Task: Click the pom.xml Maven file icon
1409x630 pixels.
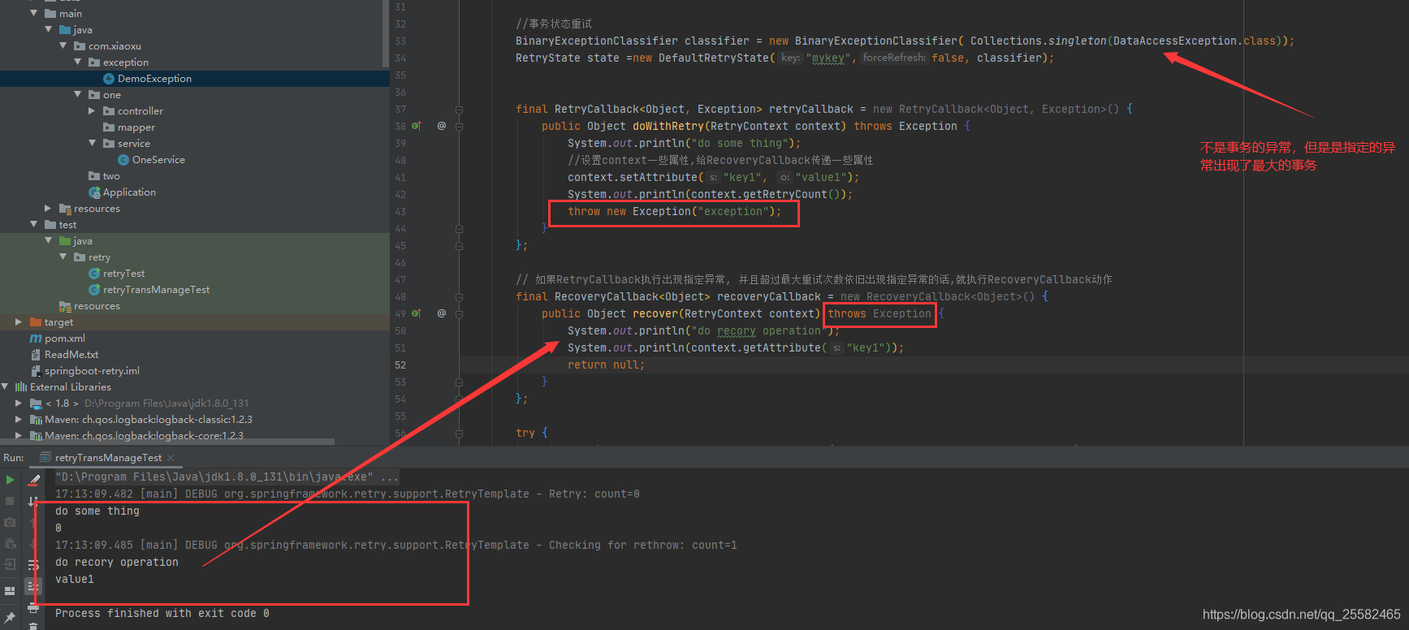Action: click(x=36, y=339)
